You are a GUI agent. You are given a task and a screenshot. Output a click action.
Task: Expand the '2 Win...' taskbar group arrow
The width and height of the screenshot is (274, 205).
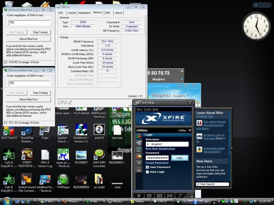(x=59, y=201)
